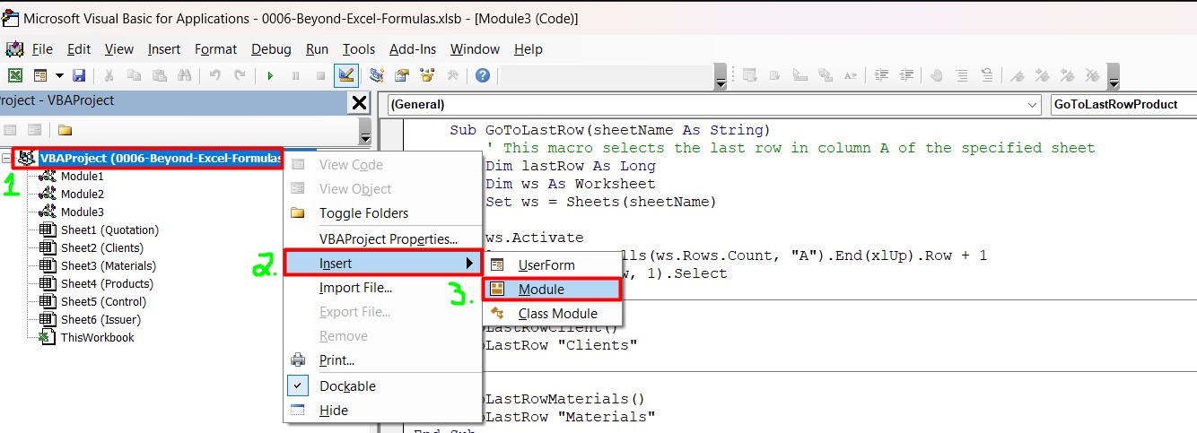
Task: Click the Toolbox hammer-and-wrench icon
Action: point(452,75)
